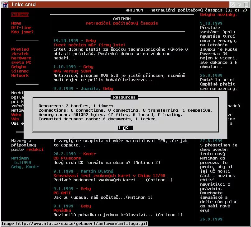
Task: Click author Kmotr on 26.2.1999 entry
Action: [89, 154]
